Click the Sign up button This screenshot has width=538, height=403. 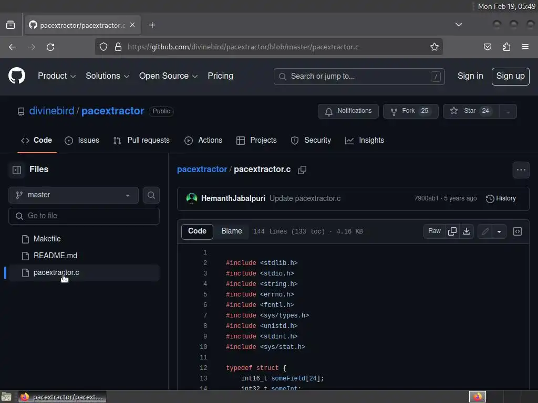[x=510, y=76]
